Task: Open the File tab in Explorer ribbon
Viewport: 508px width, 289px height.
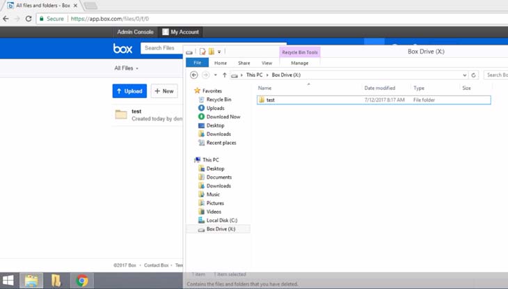Action: [x=198, y=63]
